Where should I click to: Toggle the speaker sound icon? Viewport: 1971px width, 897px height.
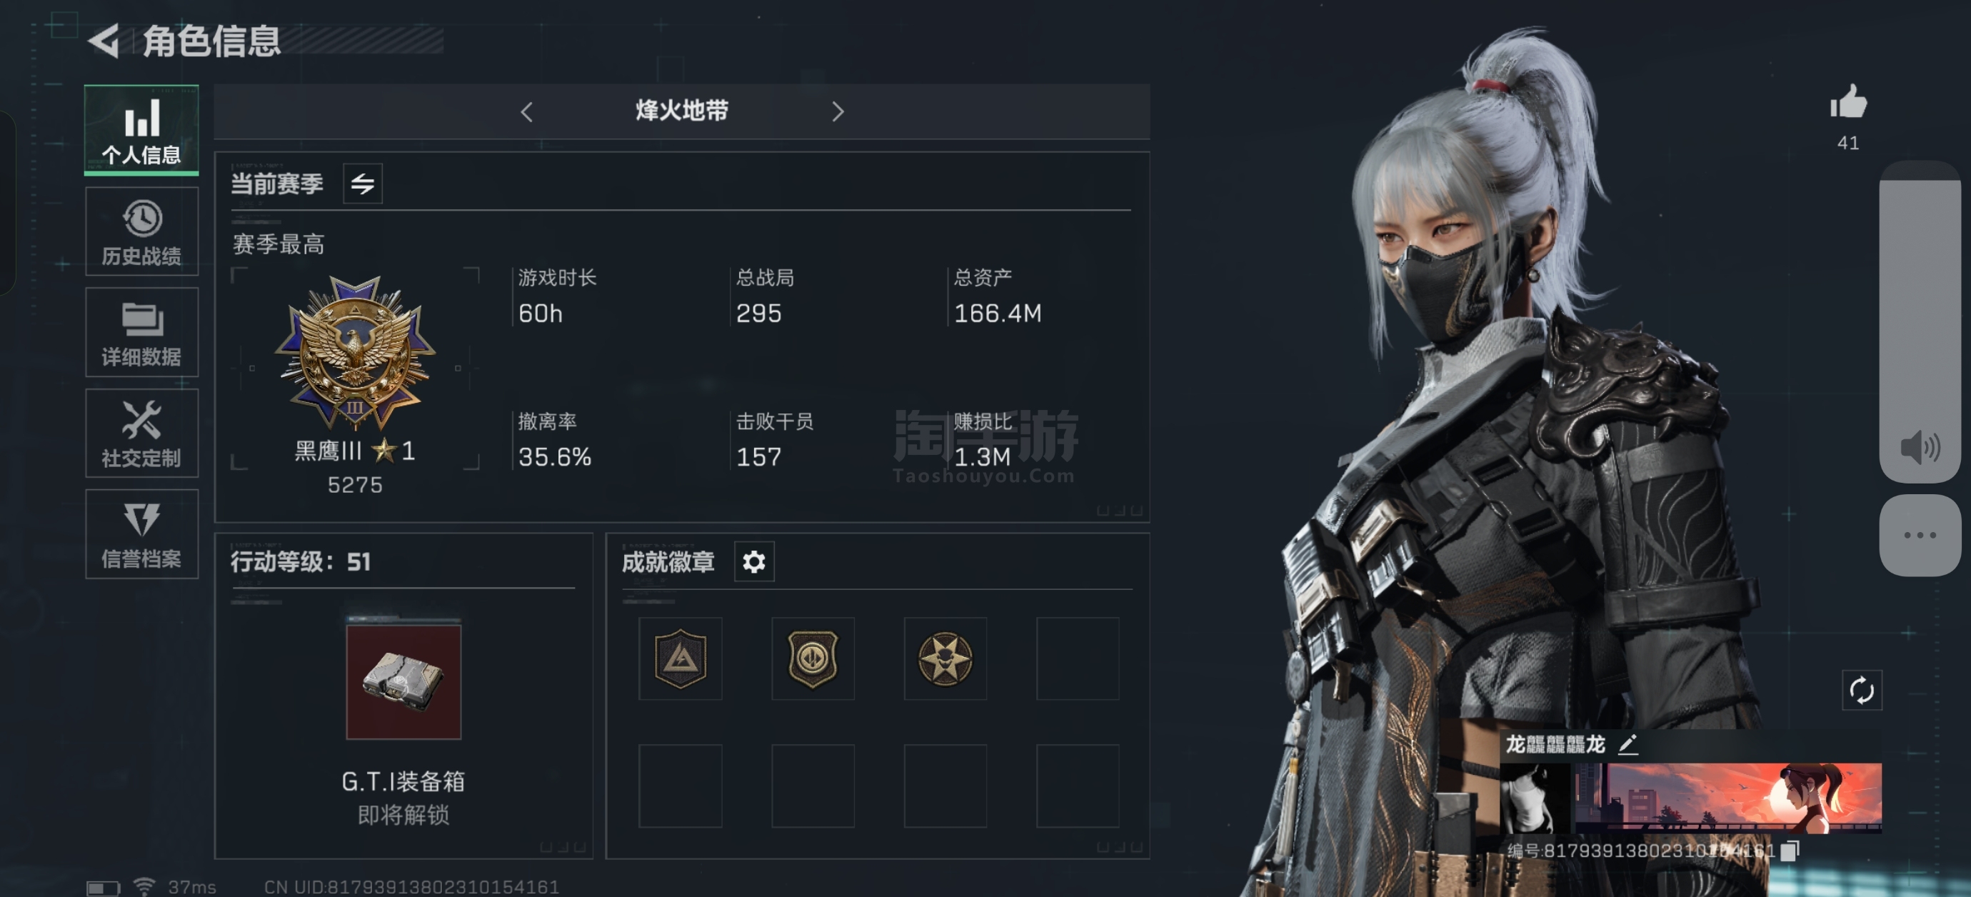[1920, 447]
